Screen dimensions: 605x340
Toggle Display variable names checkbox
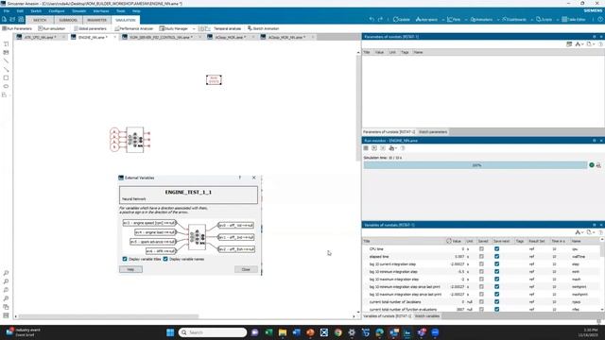tap(165, 259)
